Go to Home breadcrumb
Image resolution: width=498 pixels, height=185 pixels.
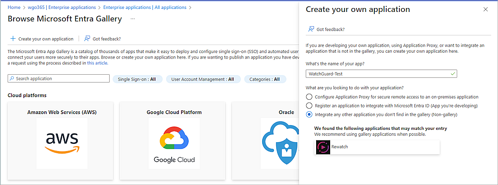tap(14, 7)
